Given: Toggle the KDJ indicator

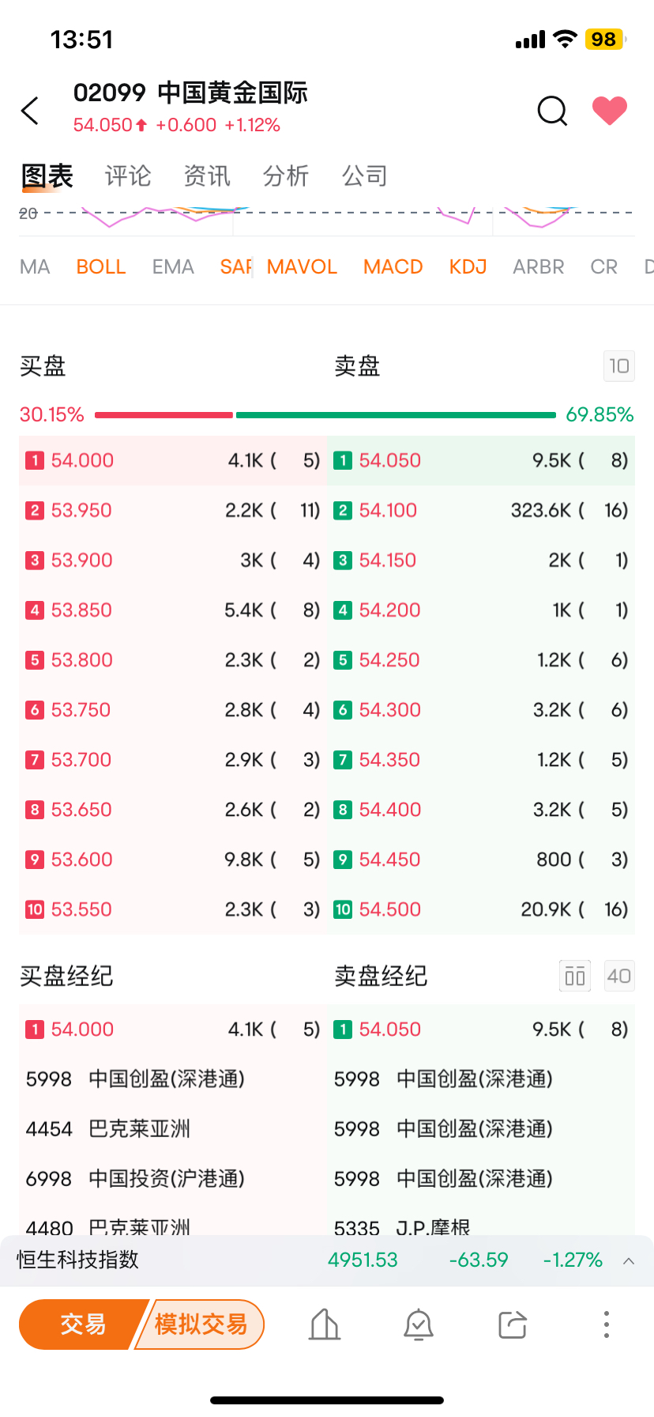Looking at the screenshot, I should [x=468, y=267].
